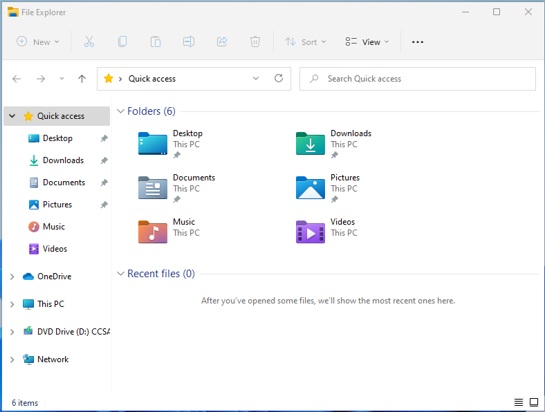Expand the Network tree node
545x412 pixels.
click(x=12, y=359)
